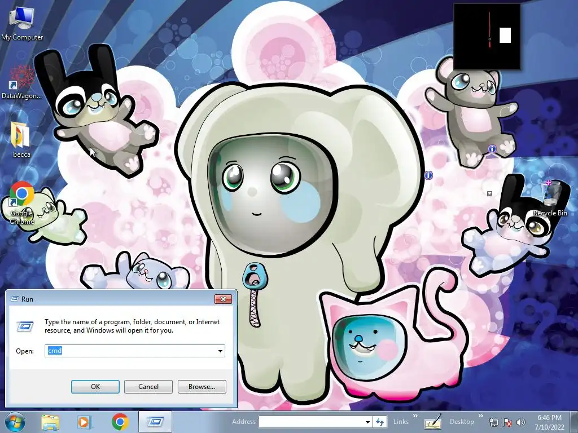Viewport: 578px width, 433px height.
Task: Click the Links toolbar label
Action: click(401, 422)
